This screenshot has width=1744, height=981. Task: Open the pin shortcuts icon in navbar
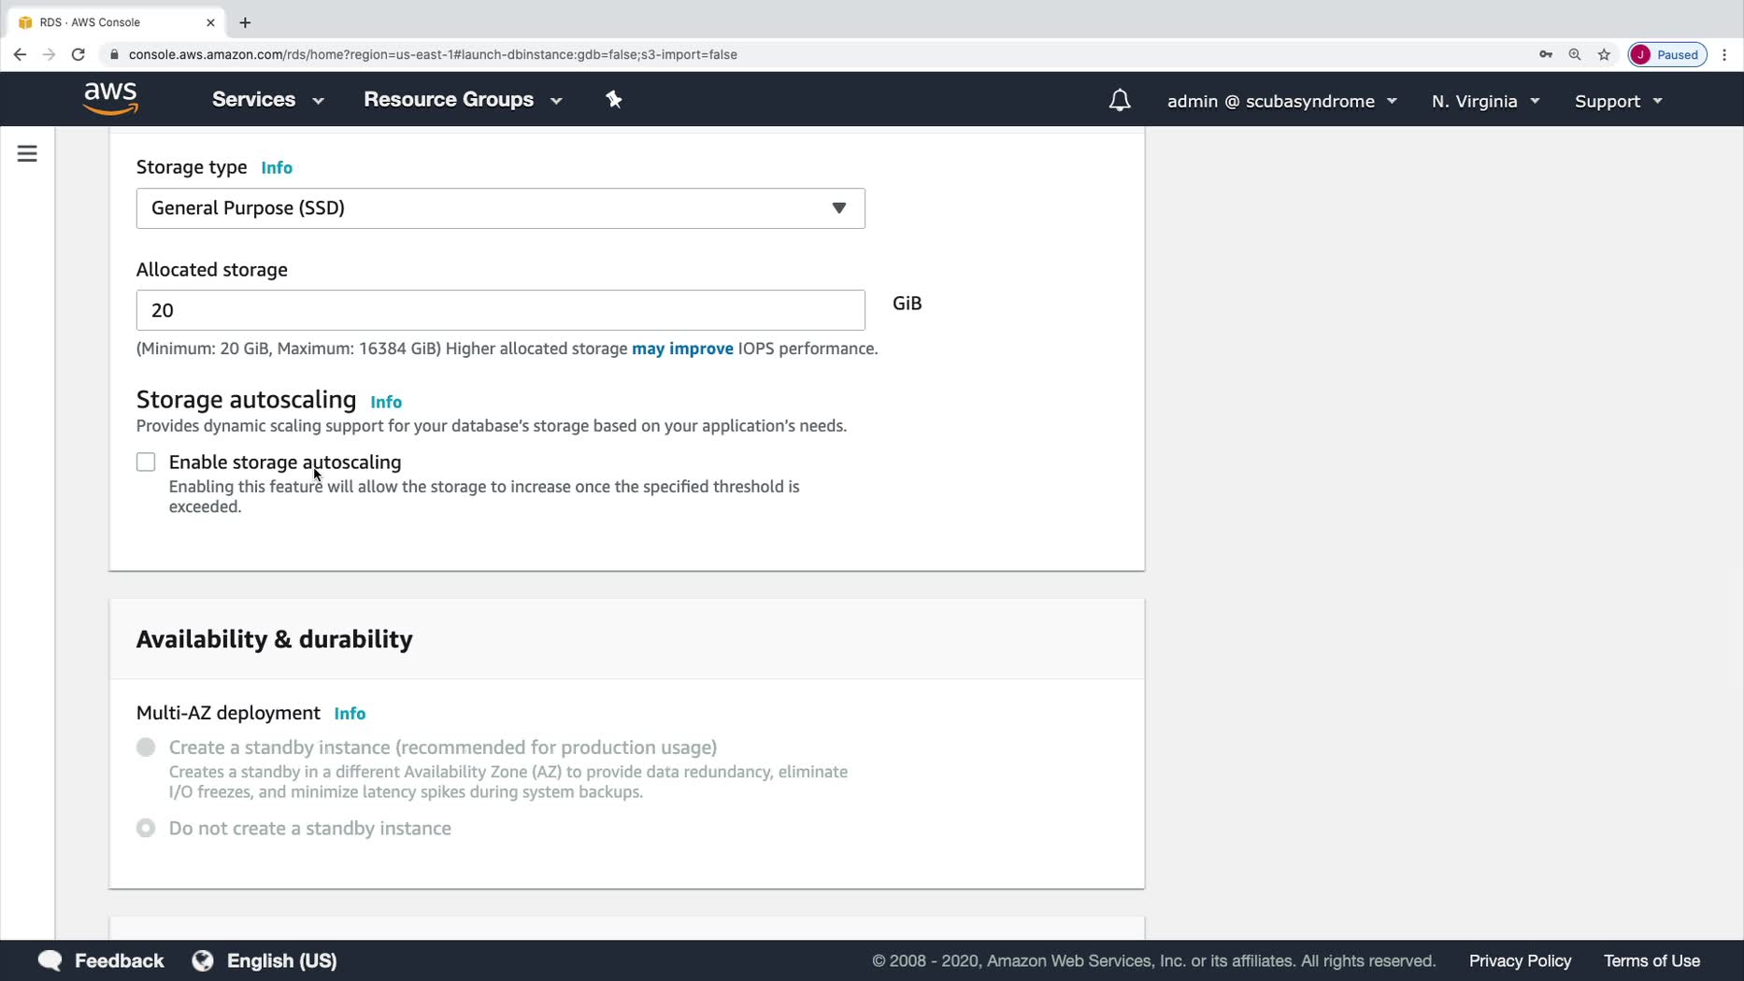point(614,99)
